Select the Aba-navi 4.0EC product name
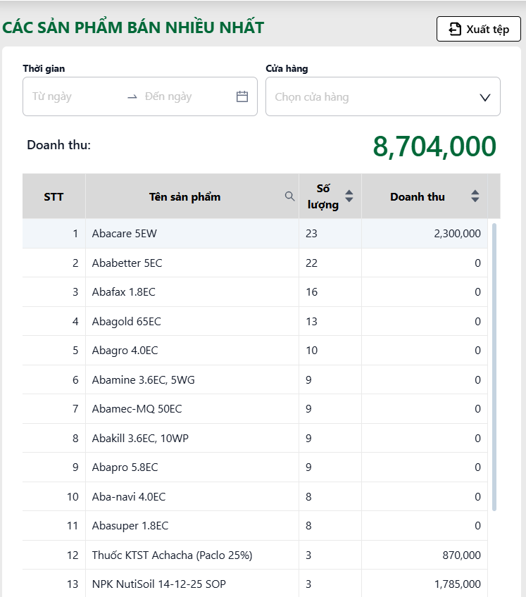This screenshot has height=597, width=526. pyautogui.click(x=129, y=497)
